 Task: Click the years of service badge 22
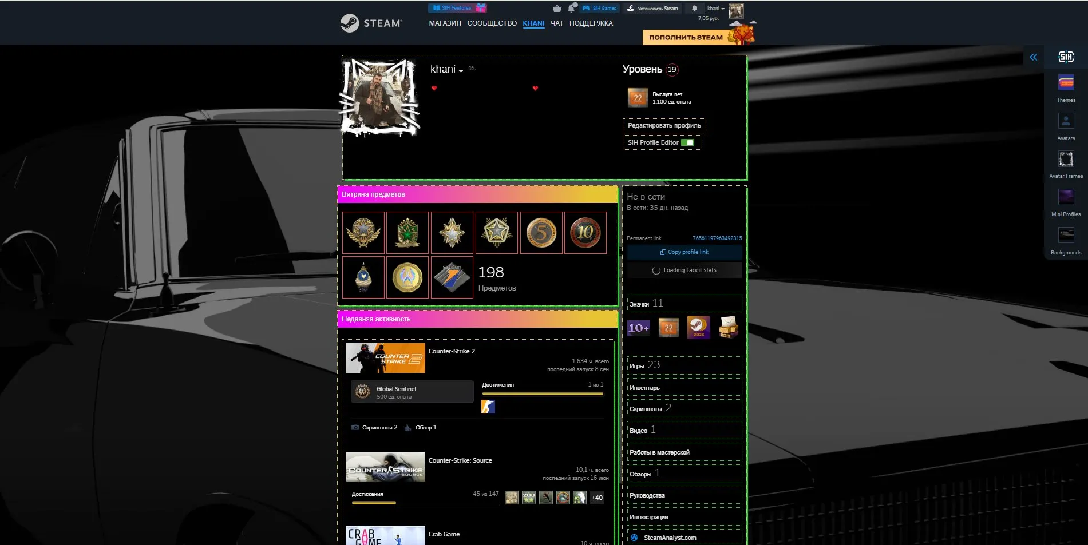(x=638, y=98)
